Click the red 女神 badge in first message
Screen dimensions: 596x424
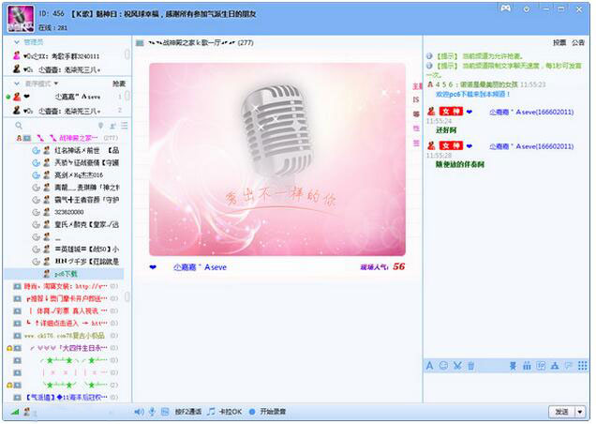click(451, 112)
